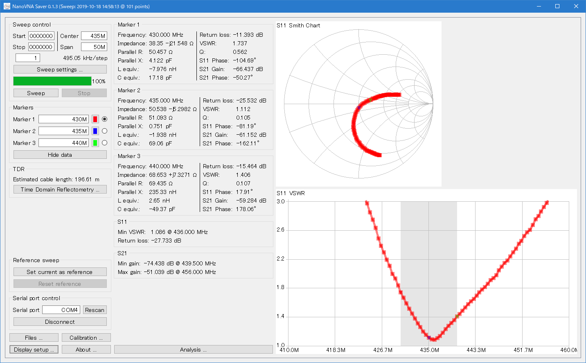Select the Marker 1 radio button

click(104, 119)
